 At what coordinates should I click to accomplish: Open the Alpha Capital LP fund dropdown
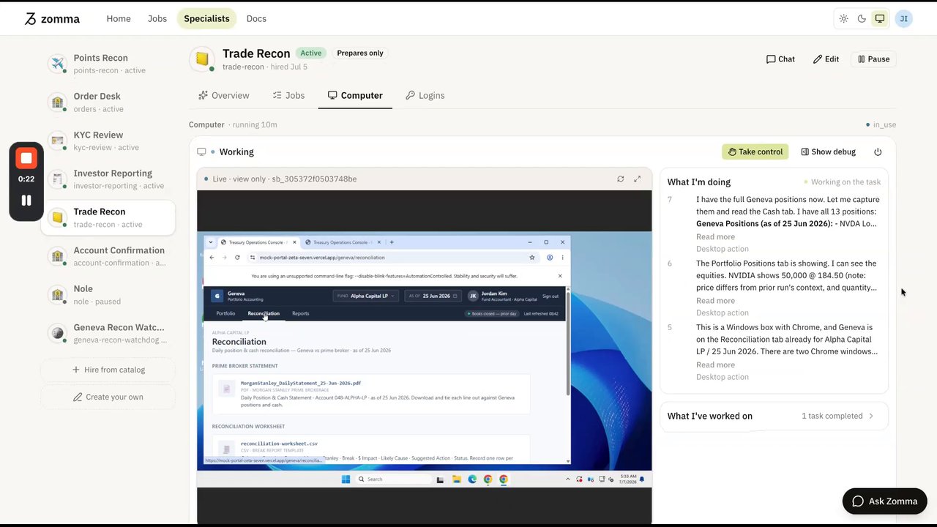365,296
